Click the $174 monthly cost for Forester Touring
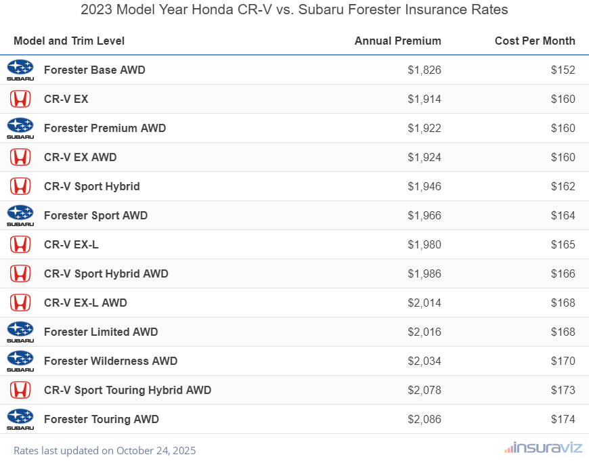 point(563,419)
